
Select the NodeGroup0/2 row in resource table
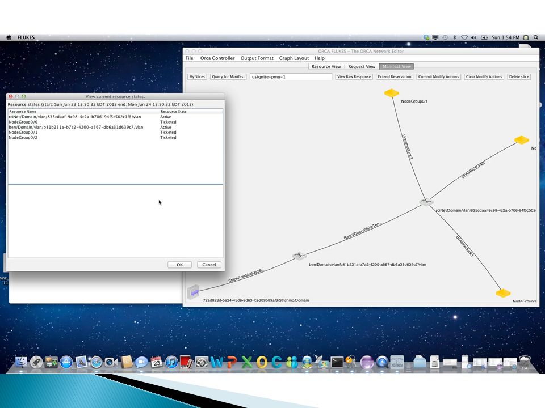click(x=115, y=138)
